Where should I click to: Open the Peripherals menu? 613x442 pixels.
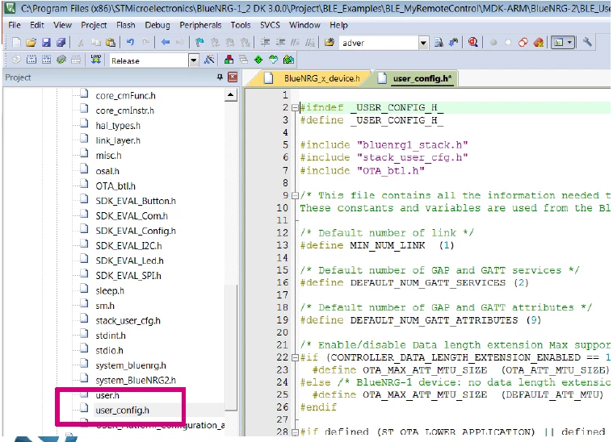(200, 25)
